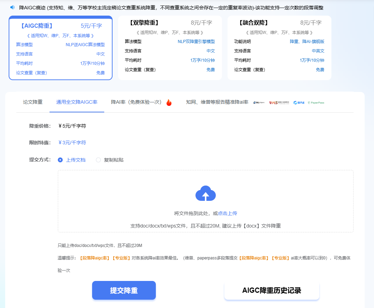Click the 只能上传doc/docx/txt/wps文件 notice
Image resolution: width=374 pixels, height=308 pixels.
coord(100,246)
